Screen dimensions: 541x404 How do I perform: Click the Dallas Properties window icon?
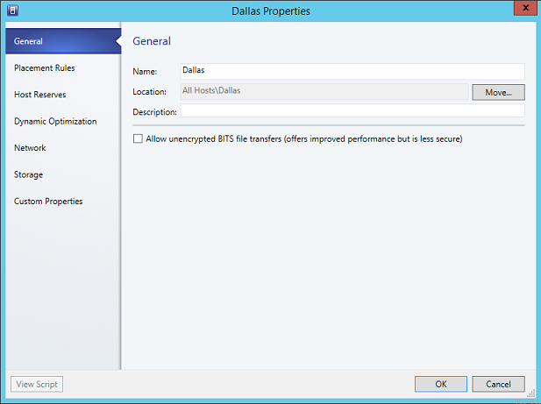click(12, 11)
